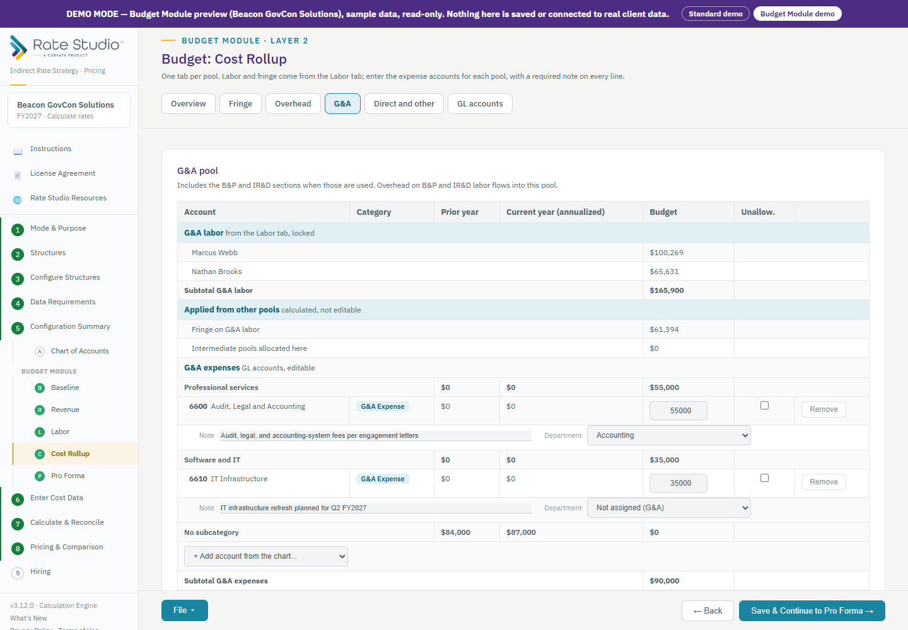Switch to the Overhead tab
The image size is (908, 630).
(293, 104)
